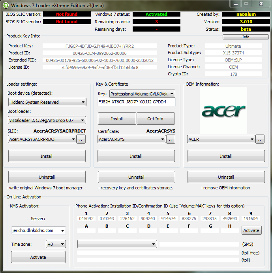Click Confirmation ID field F

pyautogui.click(x=189, y=231)
